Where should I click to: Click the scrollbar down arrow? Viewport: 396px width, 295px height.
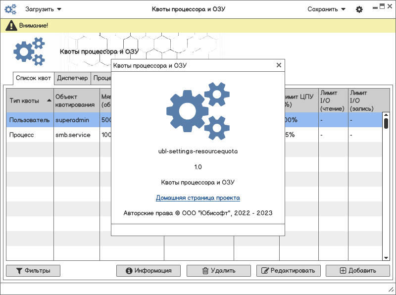pyautogui.click(x=386, y=258)
